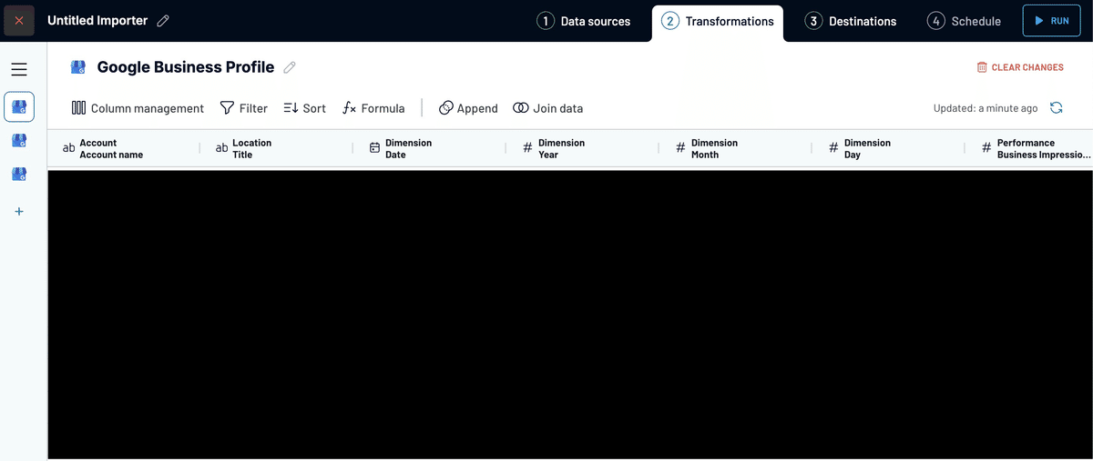Click the Dimension Day column header
This screenshot has width=1093, height=461.
pos(889,148)
